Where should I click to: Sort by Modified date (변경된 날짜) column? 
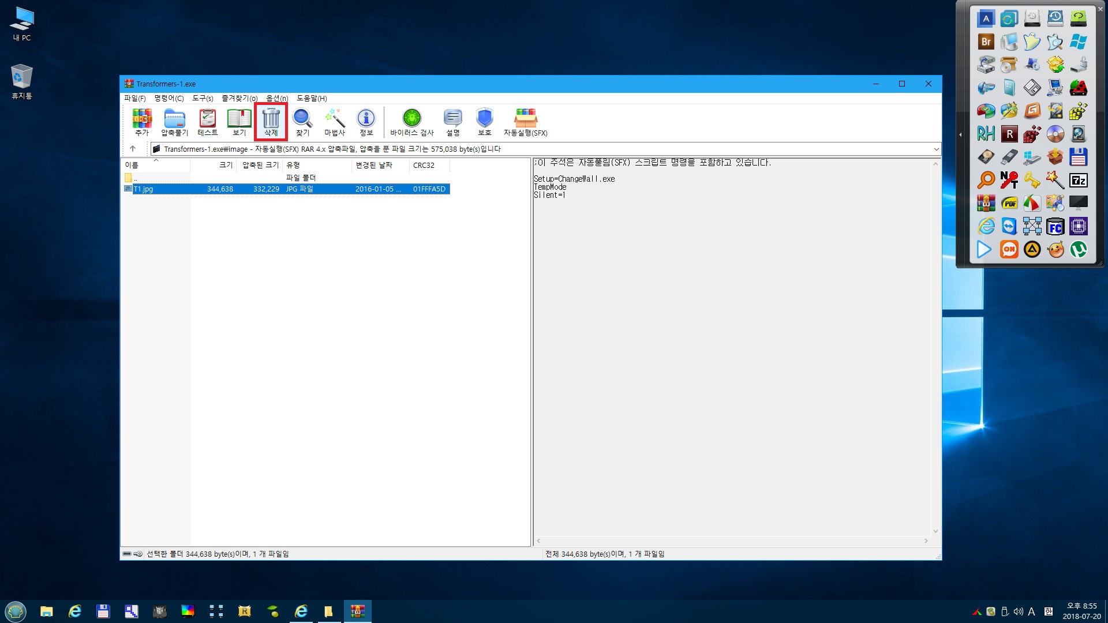[380, 165]
